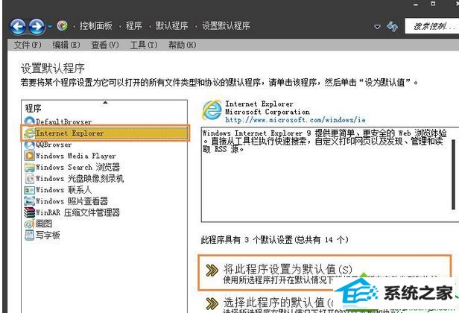The image size is (459, 313).
Task: Go to 程序 breadcrumb
Action: click(134, 26)
